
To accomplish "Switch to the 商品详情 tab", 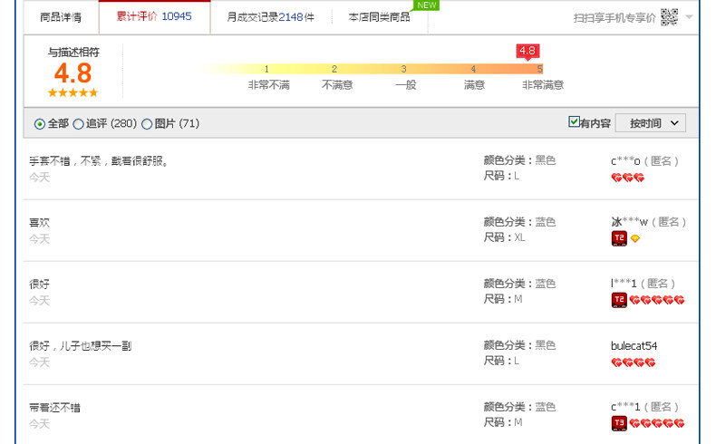I will point(61,16).
